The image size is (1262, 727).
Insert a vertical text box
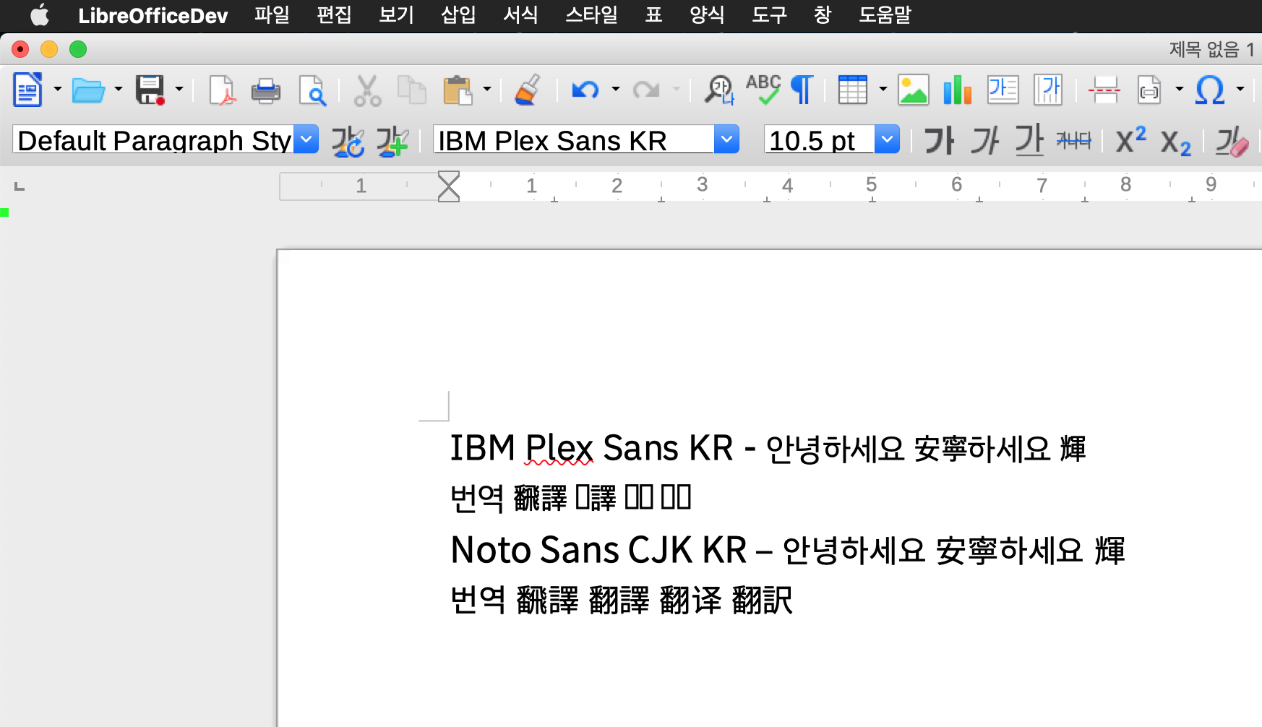tap(1048, 90)
